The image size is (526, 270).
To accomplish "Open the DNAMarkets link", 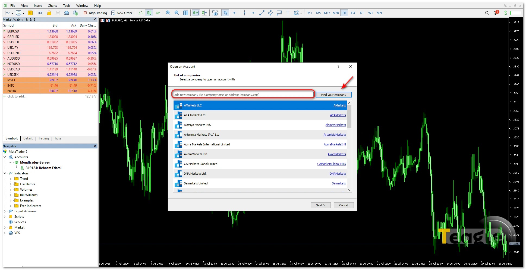I will click(x=338, y=174).
